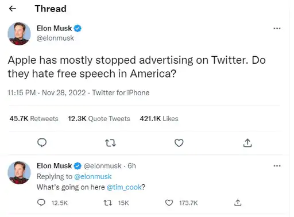Open the more options menu on main tweet
This screenshot has width=294, height=217.
277,28
